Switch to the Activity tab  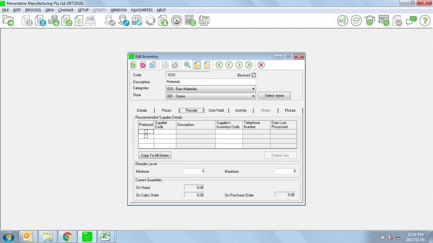(x=241, y=110)
